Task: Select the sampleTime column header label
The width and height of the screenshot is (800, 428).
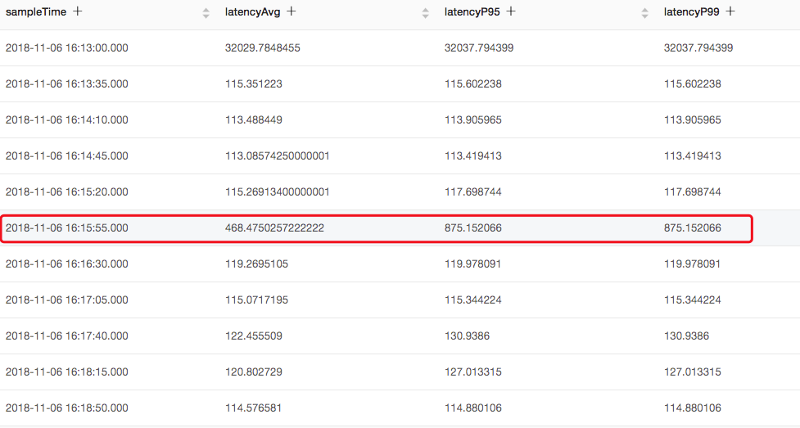Action: pyautogui.click(x=36, y=11)
